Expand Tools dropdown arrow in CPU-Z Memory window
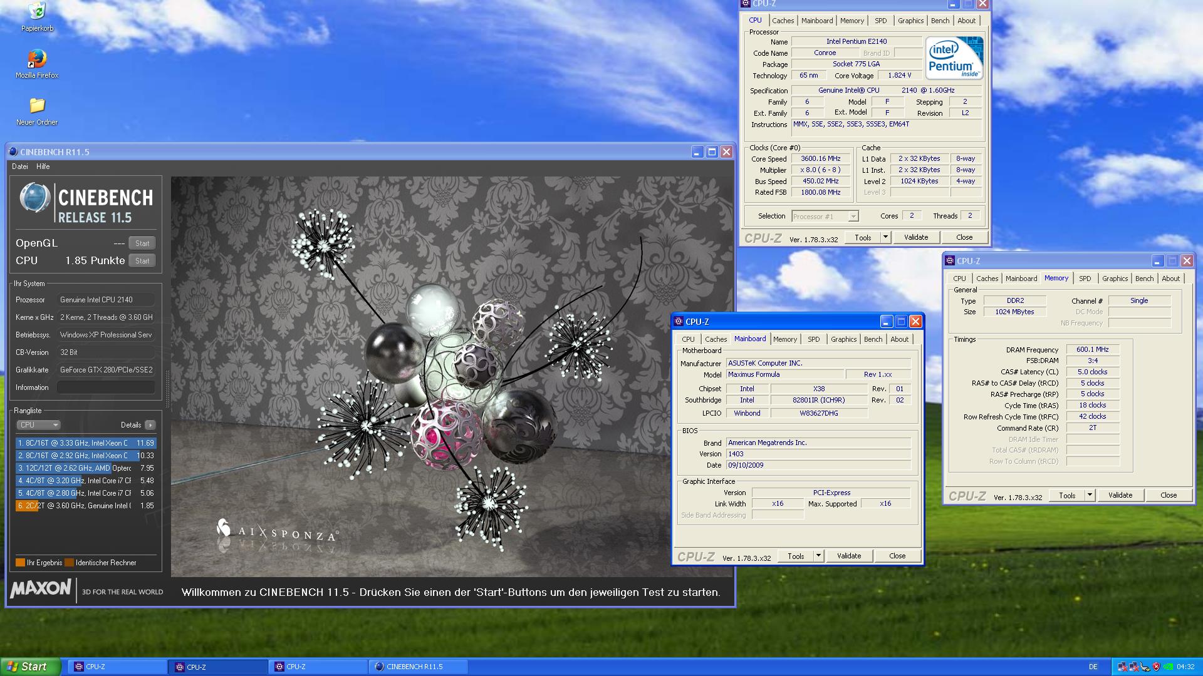 pos(1090,495)
